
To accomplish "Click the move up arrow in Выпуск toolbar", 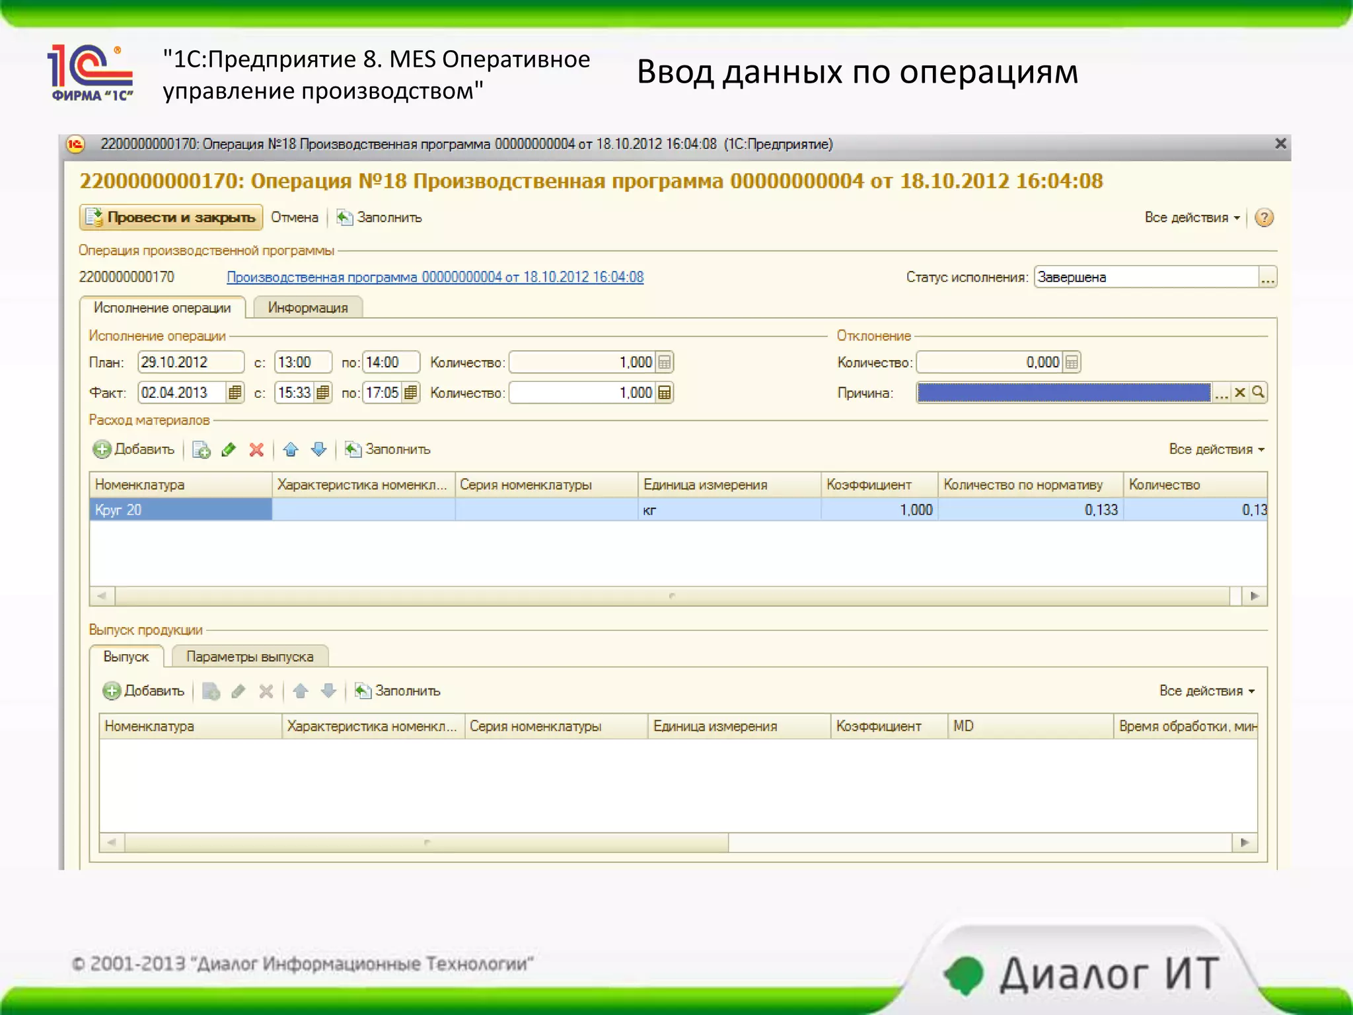I will click(301, 692).
